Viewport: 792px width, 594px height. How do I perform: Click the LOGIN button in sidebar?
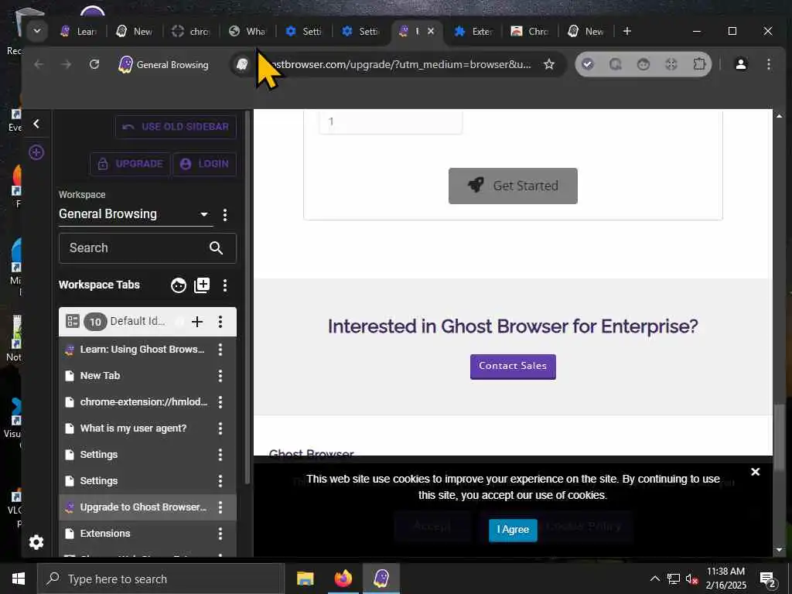click(x=204, y=164)
